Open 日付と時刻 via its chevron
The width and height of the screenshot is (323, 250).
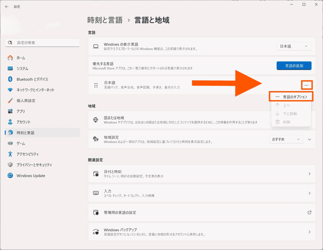[x=309, y=174]
